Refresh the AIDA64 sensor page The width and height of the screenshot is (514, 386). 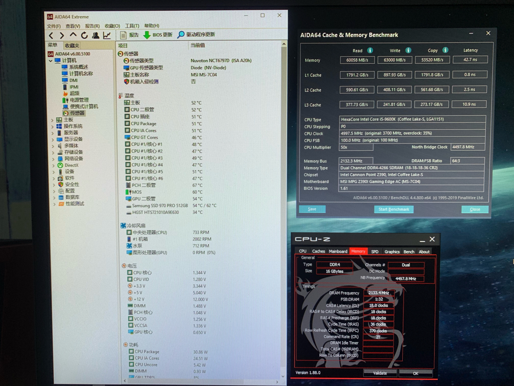coord(84,35)
